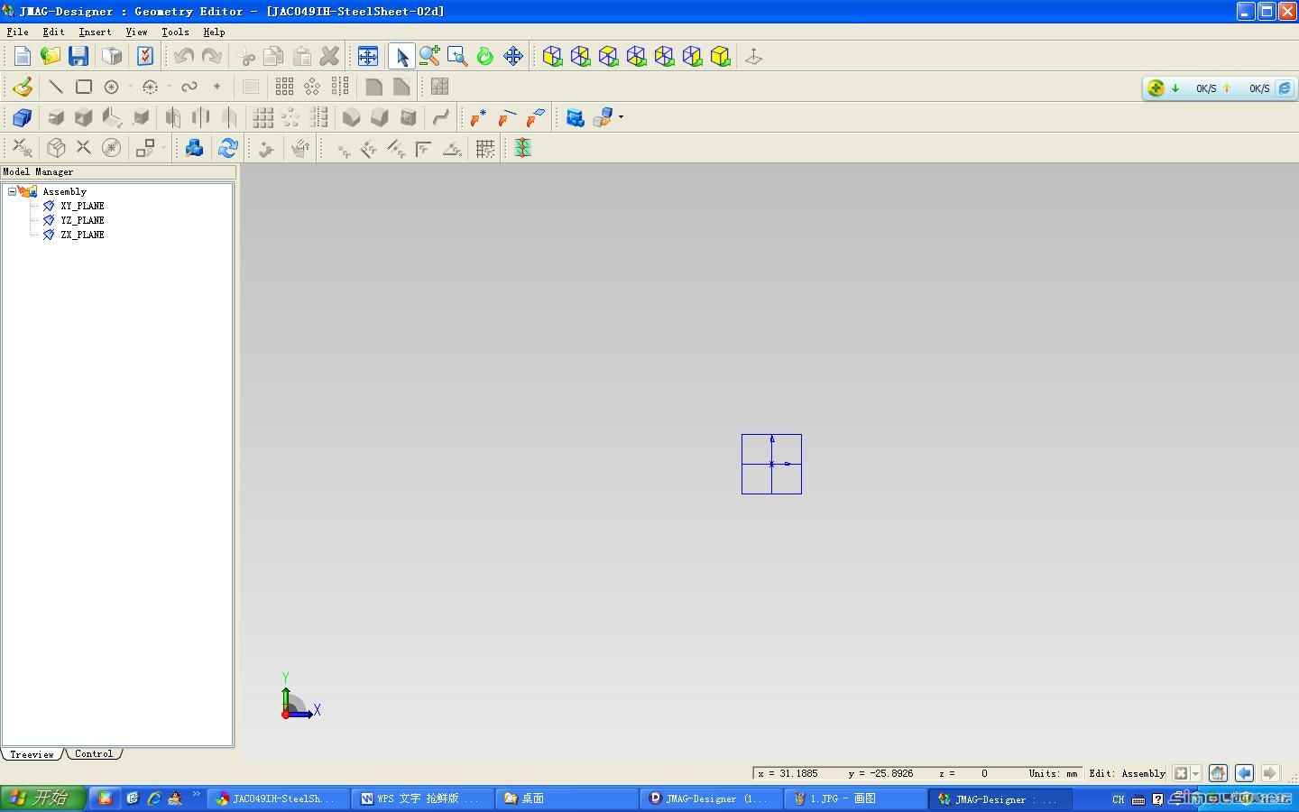This screenshot has height=812, width=1299.
Task: Activate the Select arrow tool
Action: [x=401, y=57]
